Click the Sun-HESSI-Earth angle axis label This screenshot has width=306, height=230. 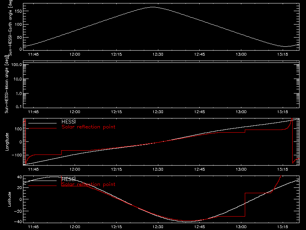pyautogui.click(x=10, y=28)
